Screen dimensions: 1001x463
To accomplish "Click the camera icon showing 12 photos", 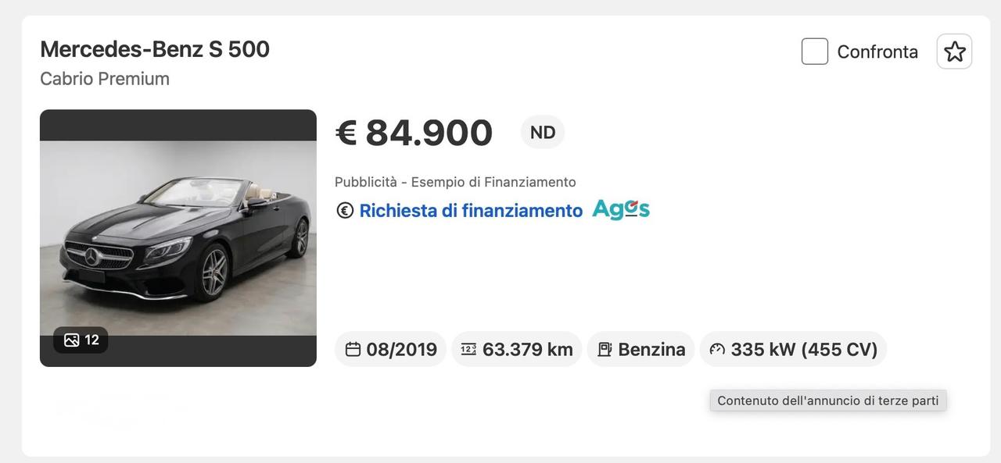I will [x=71, y=338].
